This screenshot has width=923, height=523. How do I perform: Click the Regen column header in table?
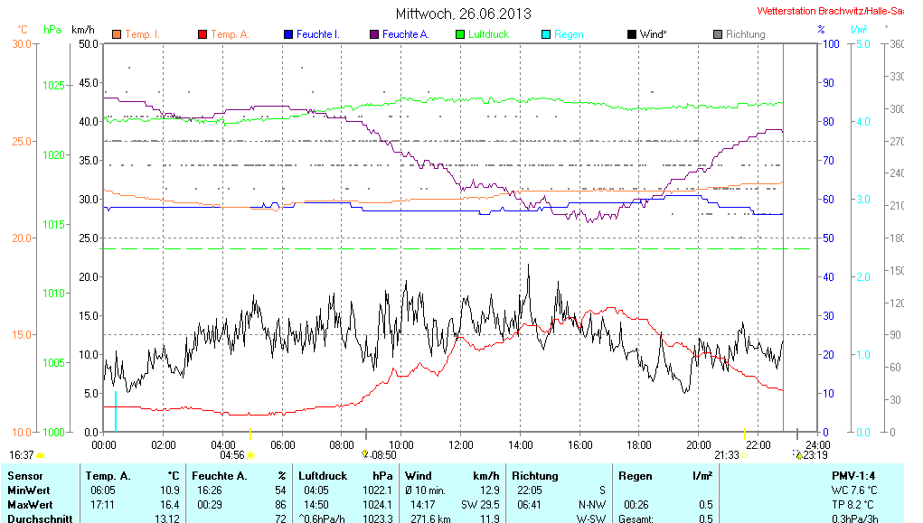click(636, 475)
